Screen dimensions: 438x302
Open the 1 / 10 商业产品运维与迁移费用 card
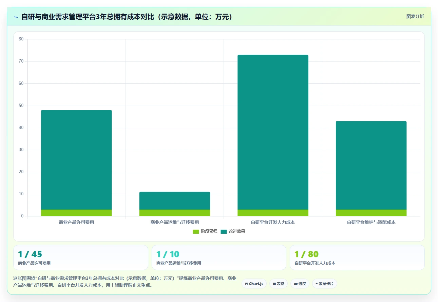(219, 257)
